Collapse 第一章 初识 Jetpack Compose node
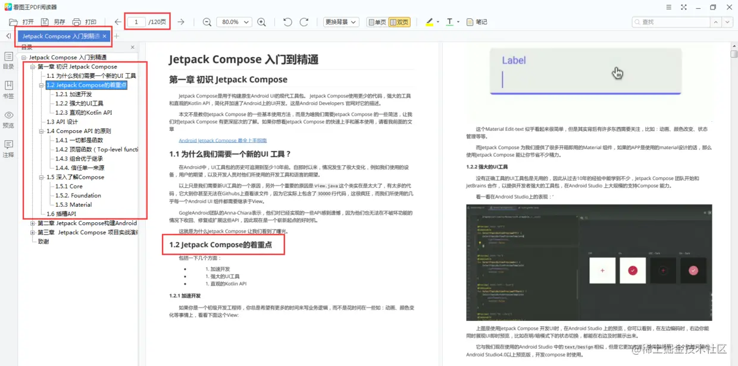 [x=33, y=67]
